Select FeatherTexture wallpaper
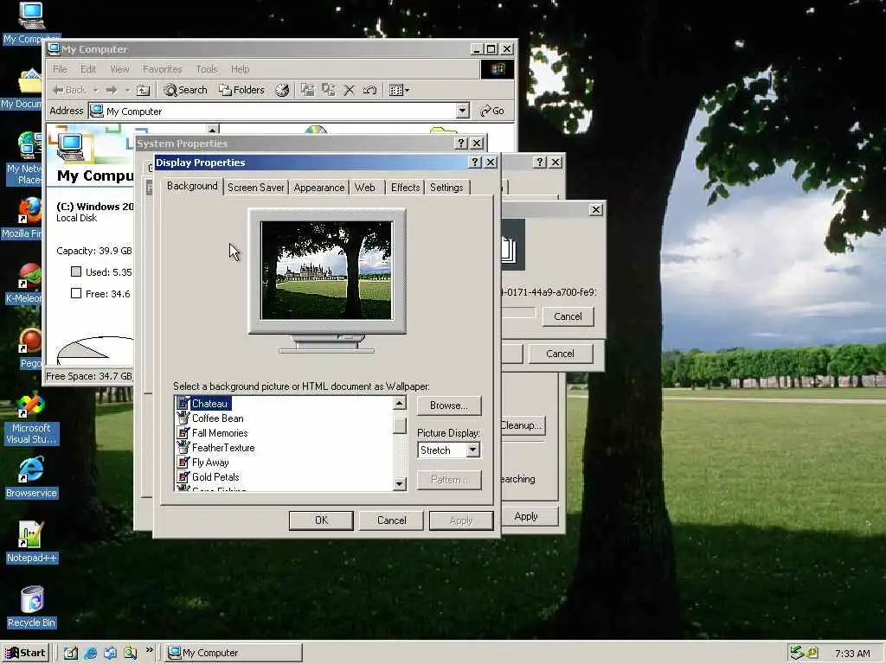886x664 pixels. 223,448
